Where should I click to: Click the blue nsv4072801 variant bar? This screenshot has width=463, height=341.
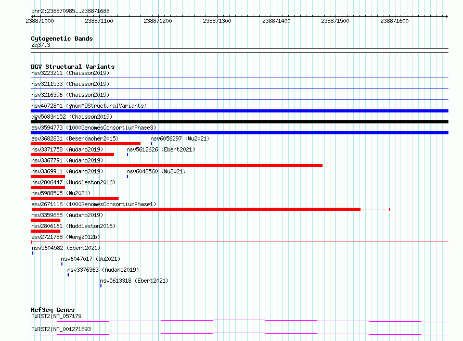[239, 111]
